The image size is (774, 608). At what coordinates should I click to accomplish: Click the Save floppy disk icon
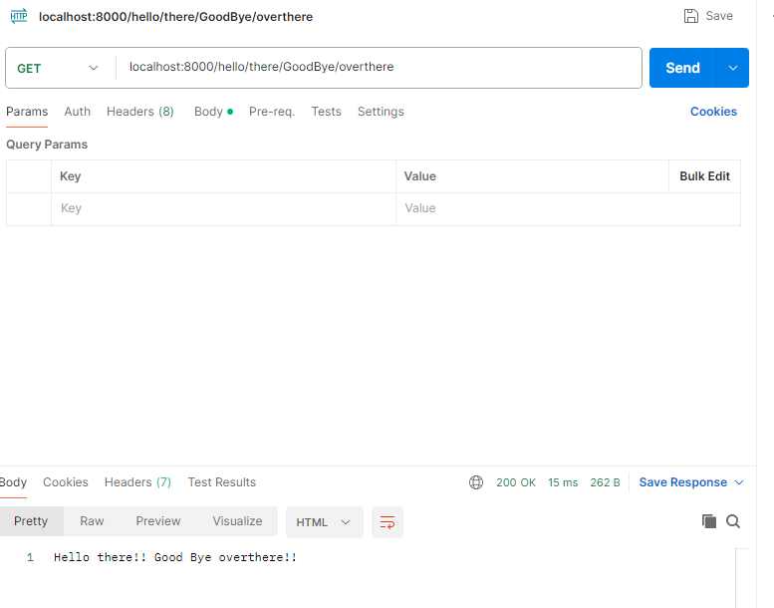691,16
